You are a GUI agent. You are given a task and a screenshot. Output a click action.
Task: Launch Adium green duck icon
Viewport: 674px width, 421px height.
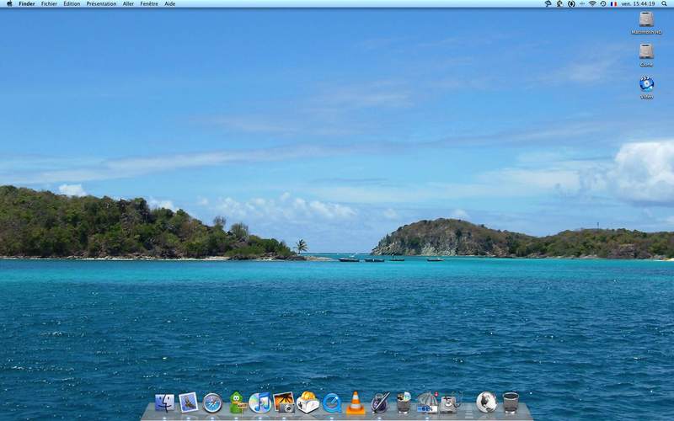237,403
